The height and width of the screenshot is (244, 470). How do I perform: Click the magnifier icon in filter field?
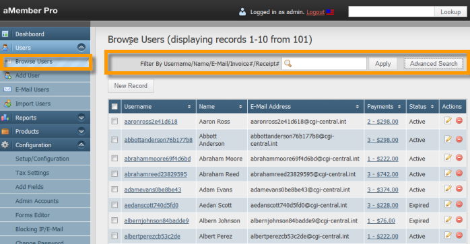288,63
